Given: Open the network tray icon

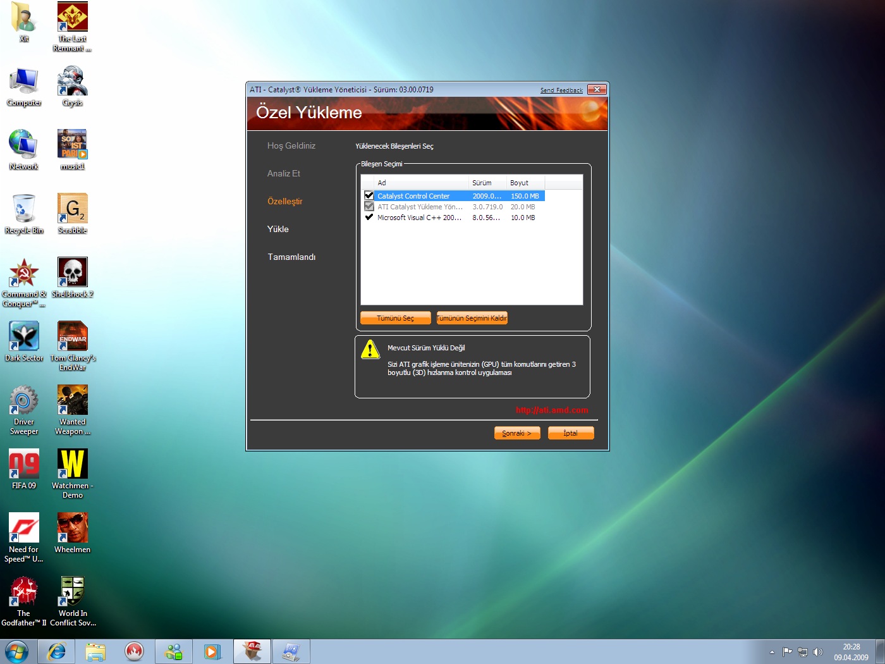Looking at the screenshot, I should point(803,652).
